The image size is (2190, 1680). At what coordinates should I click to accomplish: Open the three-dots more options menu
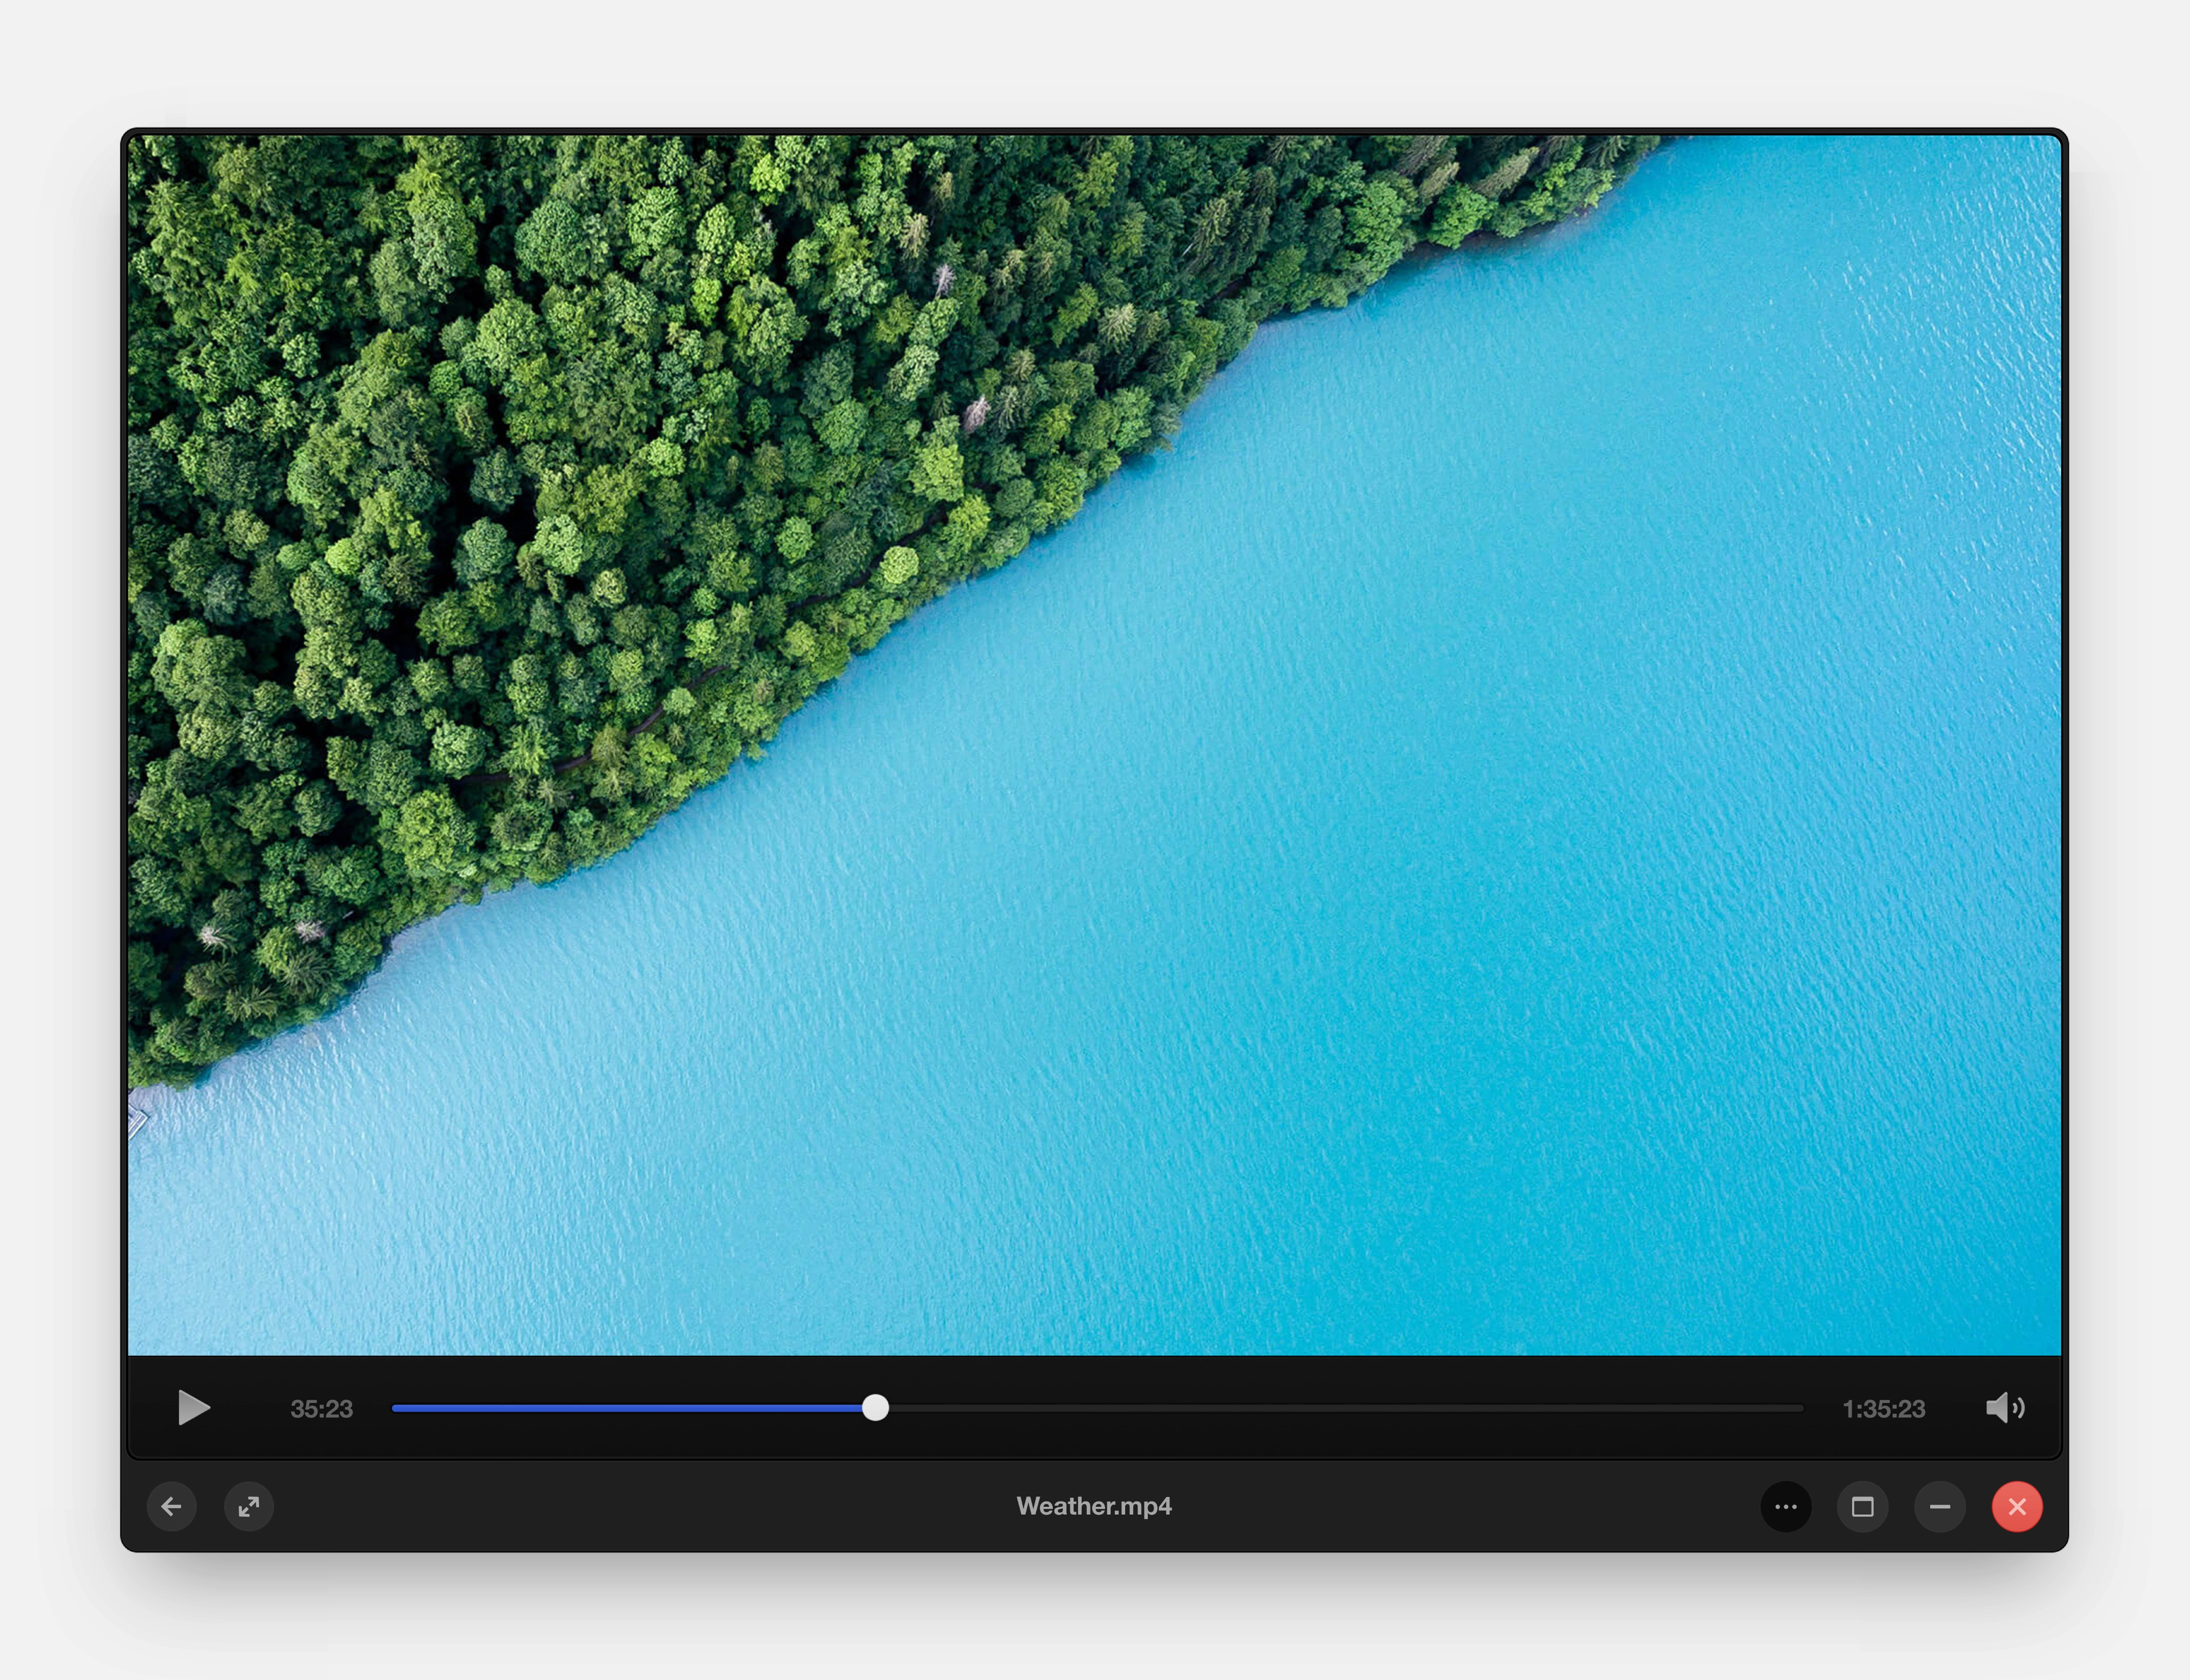coord(1786,1506)
